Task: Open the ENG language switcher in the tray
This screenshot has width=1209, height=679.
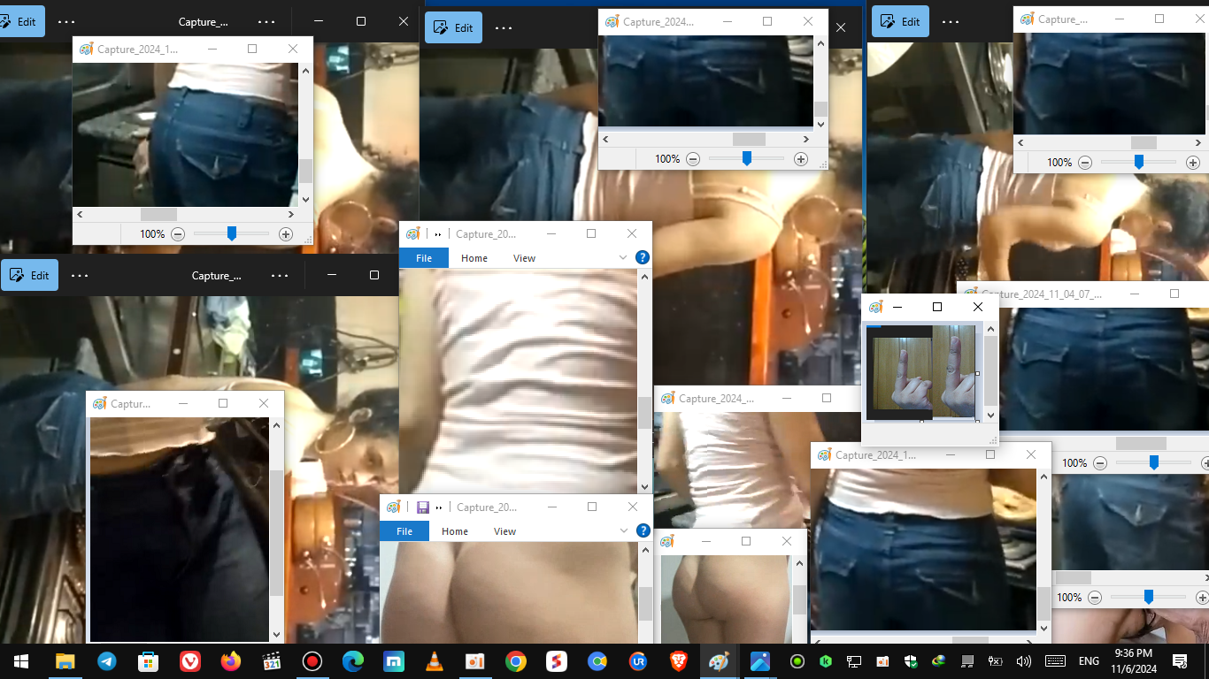Action: [1088, 660]
